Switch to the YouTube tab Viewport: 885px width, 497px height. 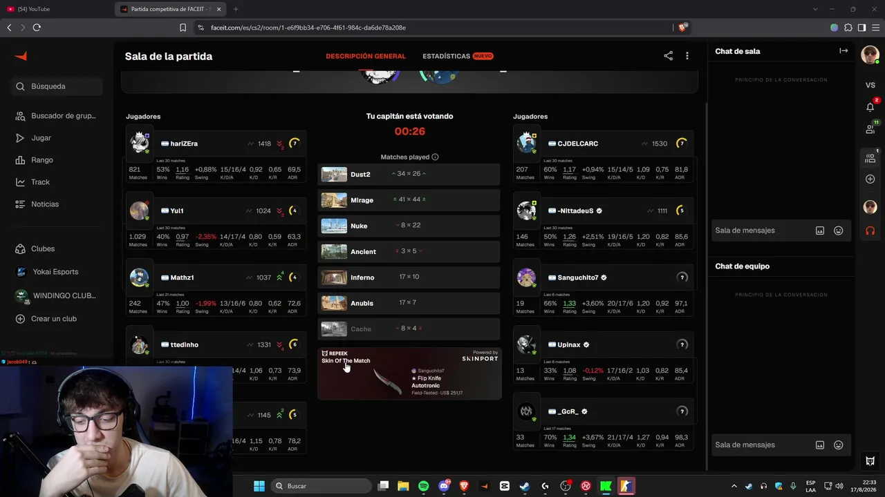[56, 9]
